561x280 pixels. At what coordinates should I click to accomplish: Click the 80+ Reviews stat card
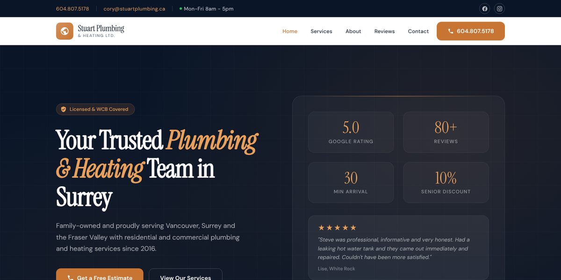pyautogui.click(x=446, y=132)
